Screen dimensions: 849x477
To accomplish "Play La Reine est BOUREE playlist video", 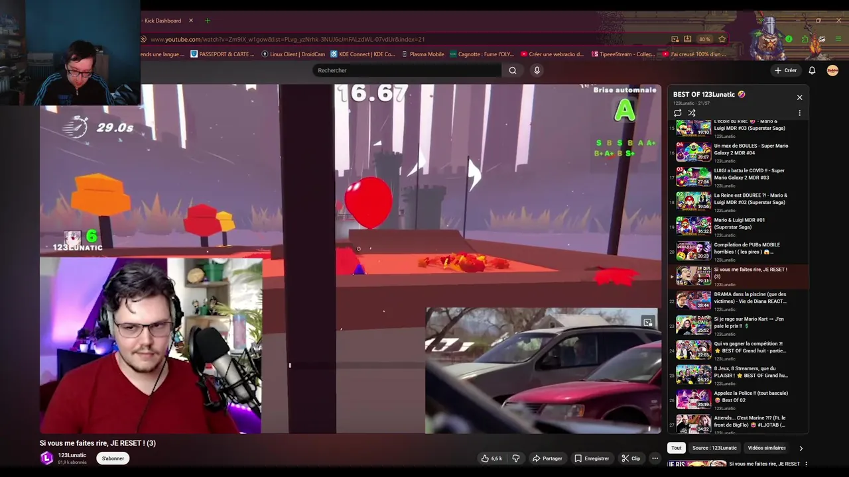I will pyautogui.click(x=740, y=202).
